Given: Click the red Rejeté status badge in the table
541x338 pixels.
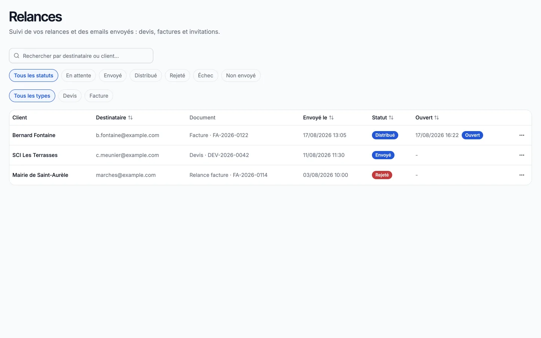Looking at the screenshot, I should [382, 175].
